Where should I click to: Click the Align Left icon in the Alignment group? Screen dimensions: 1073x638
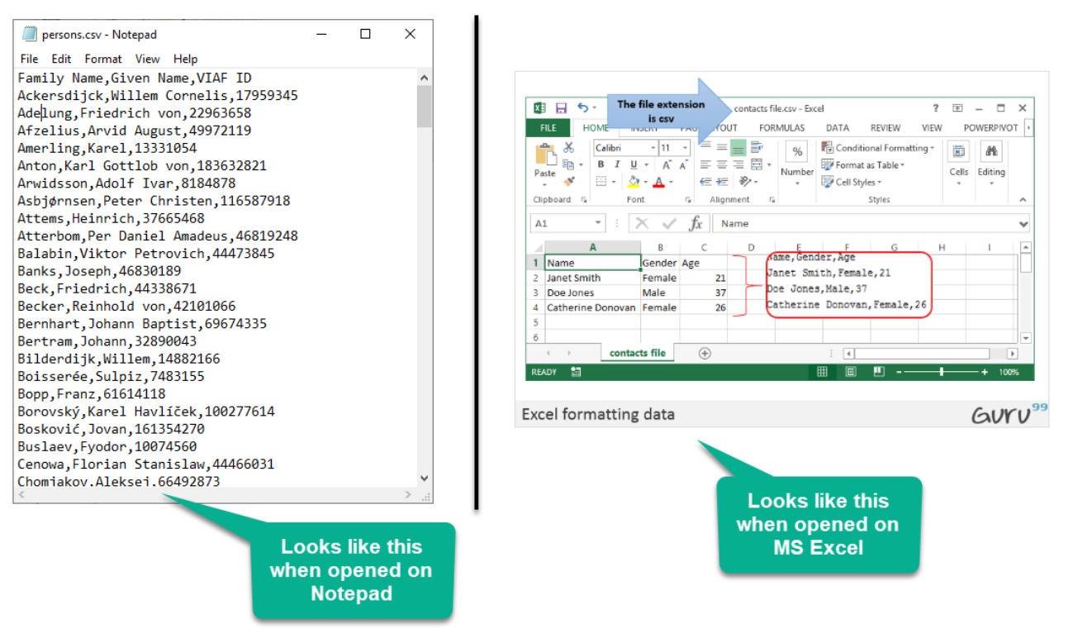tap(705, 164)
